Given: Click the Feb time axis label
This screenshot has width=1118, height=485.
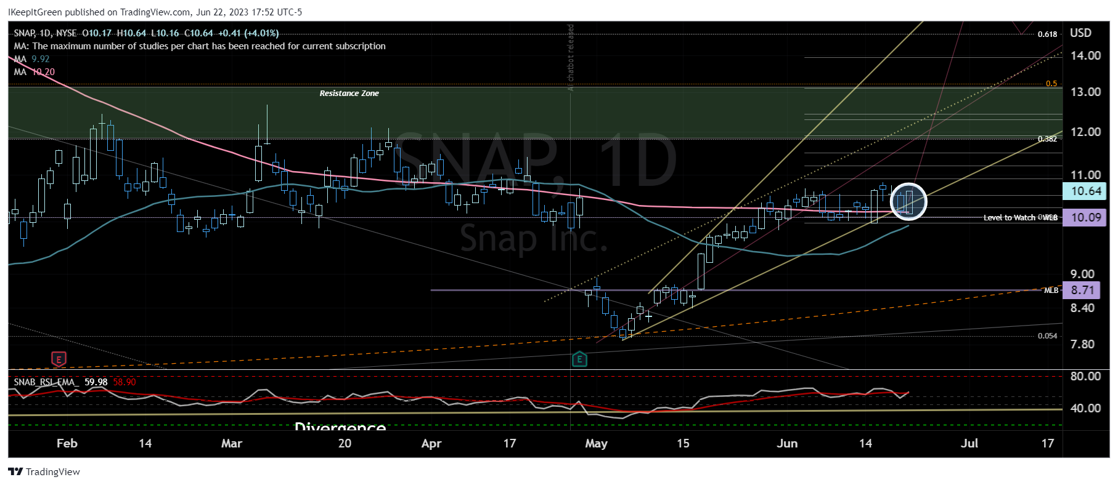Looking at the screenshot, I should (67, 443).
